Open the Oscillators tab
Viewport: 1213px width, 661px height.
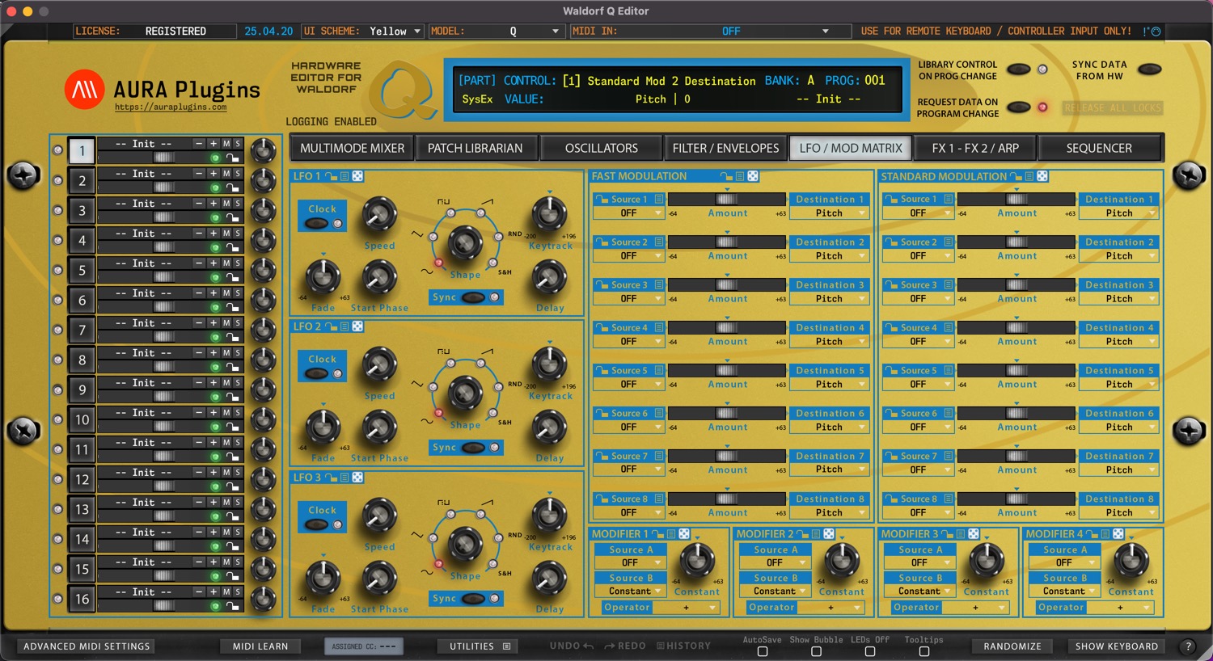pyautogui.click(x=601, y=149)
